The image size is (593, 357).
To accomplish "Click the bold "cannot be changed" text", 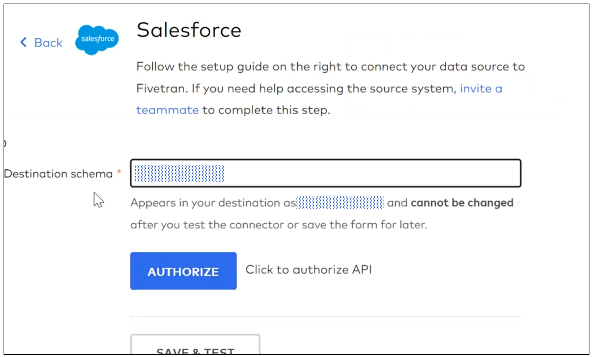I will pos(462,203).
